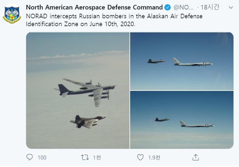Open North American Aerospace Defense Command profile name

(94, 7)
